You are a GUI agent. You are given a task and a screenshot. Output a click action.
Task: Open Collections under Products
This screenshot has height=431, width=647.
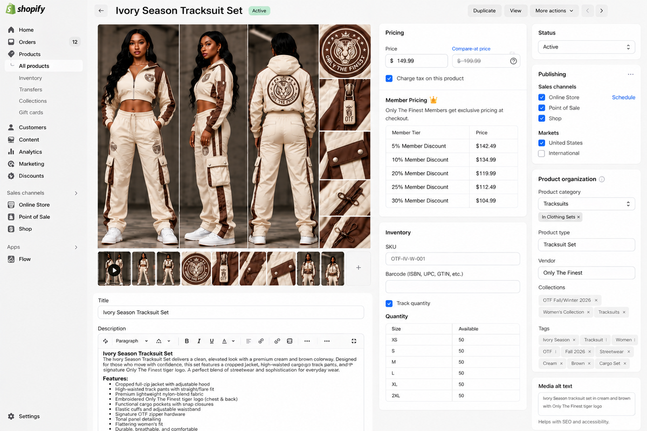tap(33, 101)
